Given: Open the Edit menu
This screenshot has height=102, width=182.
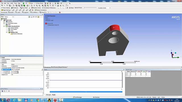Looking at the screenshot, I should [x=5, y=3].
